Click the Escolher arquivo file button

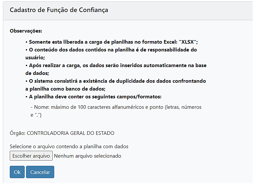click(31, 156)
